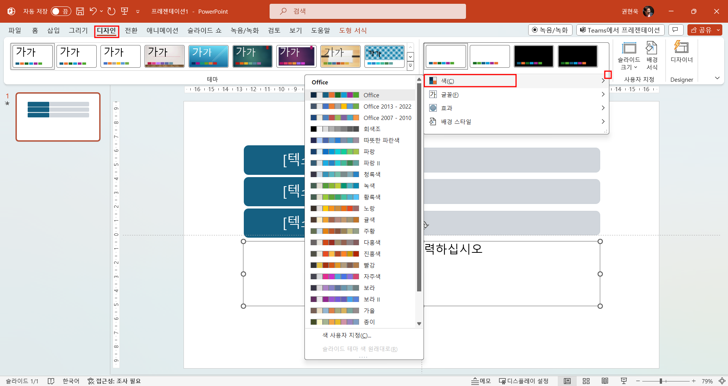Choose the 자주색 color palette
728x386 pixels.
(361, 277)
